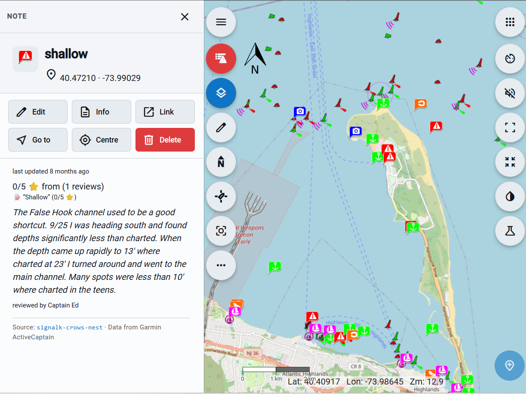Click the Edit button
This screenshot has width=526, height=394.
(38, 112)
